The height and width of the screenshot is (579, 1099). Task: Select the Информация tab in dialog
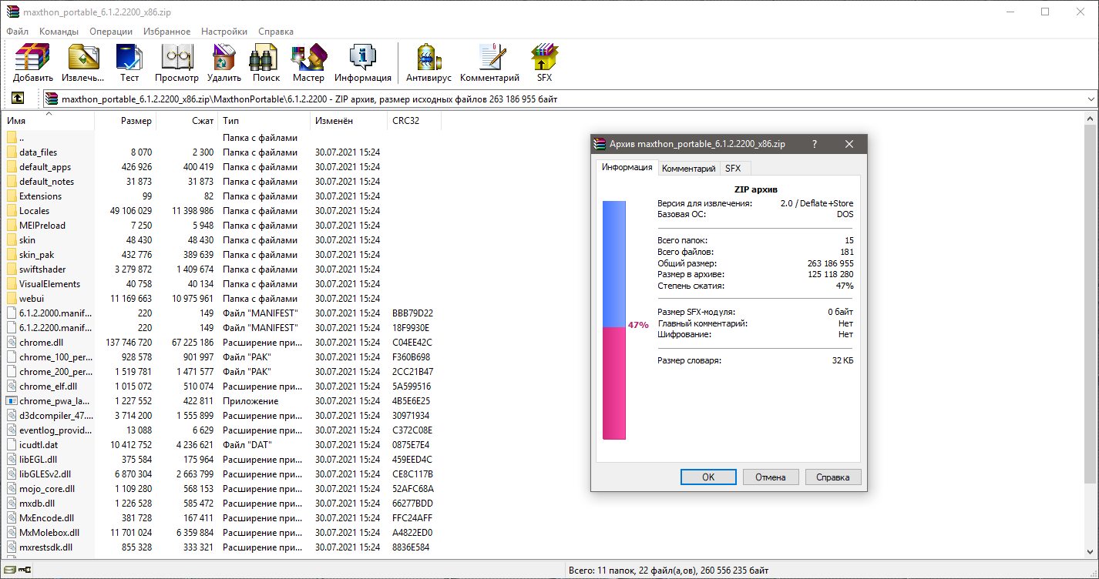tap(627, 167)
